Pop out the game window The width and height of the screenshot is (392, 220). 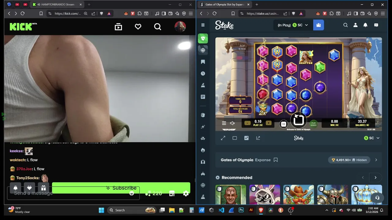pos(258,138)
